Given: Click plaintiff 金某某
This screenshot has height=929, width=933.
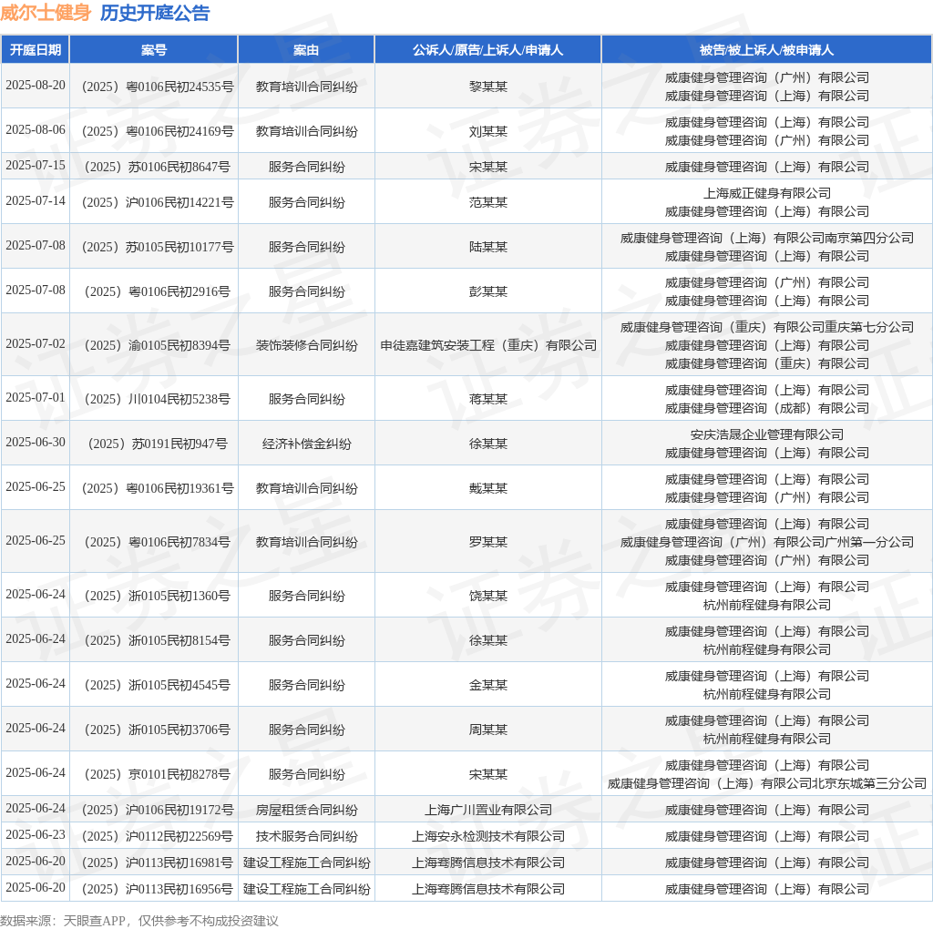Looking at the screenshot, I should coord(488,685).
